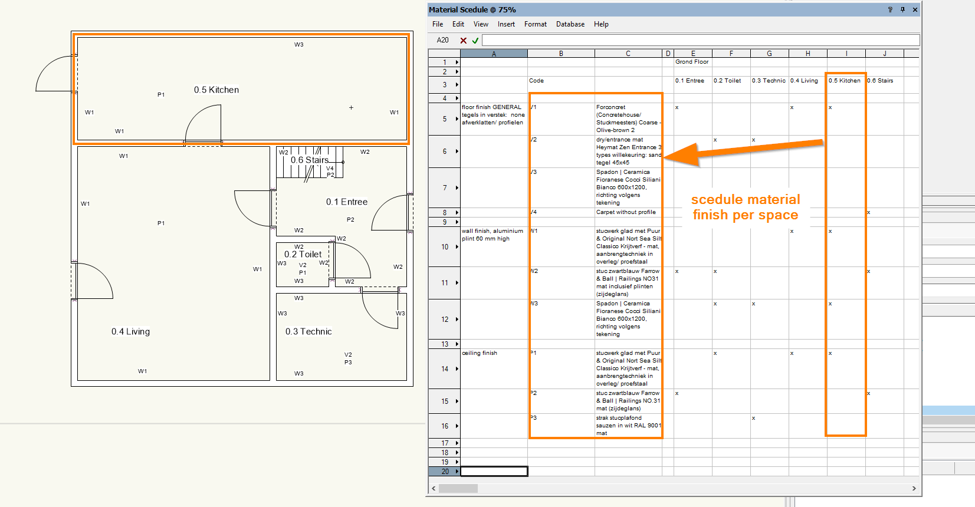This screenshot has width=975, height=507.
Task: Accept the cell entry with green checkmark
Action: pyautogui.click(x=475, y=41)
